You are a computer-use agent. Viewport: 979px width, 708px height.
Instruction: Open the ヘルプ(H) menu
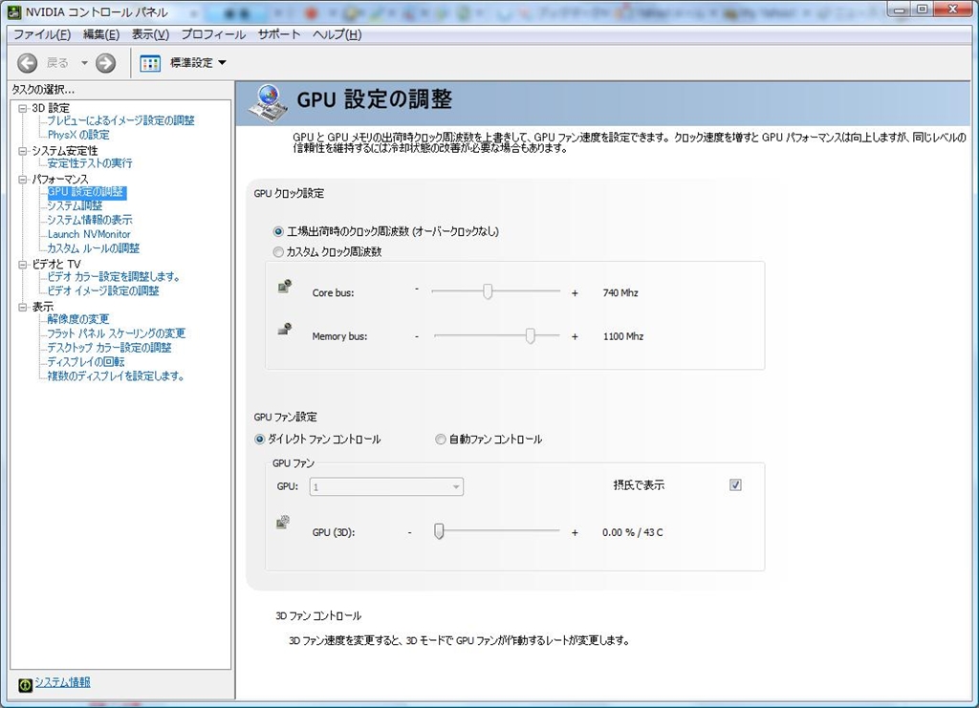(337, 35)
